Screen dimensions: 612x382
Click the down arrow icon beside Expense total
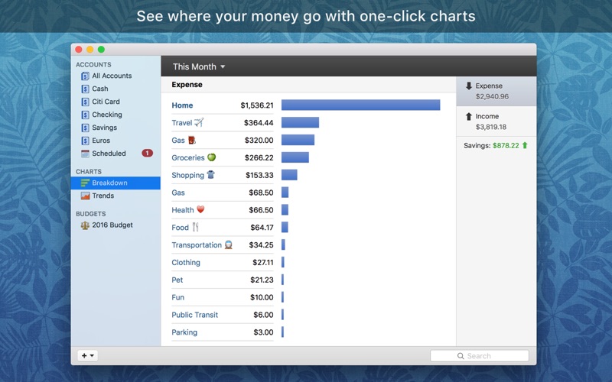(x=469, y=86)
